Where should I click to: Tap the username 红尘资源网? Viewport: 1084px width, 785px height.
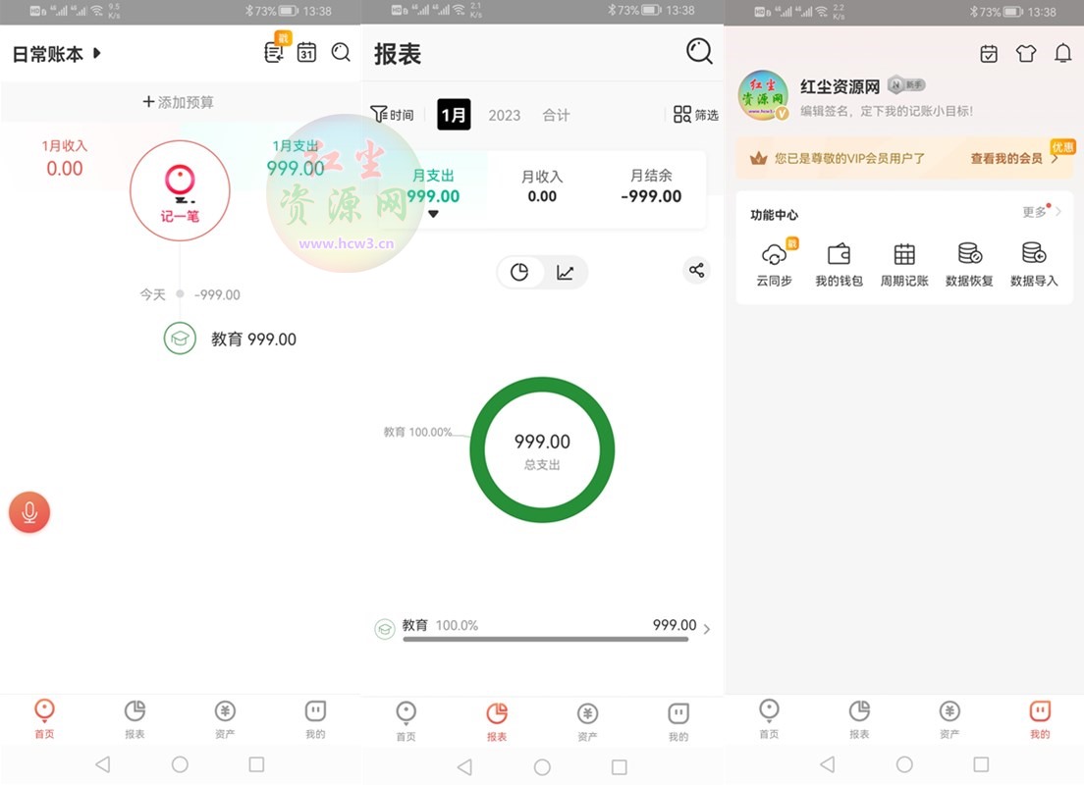[840, 86]
